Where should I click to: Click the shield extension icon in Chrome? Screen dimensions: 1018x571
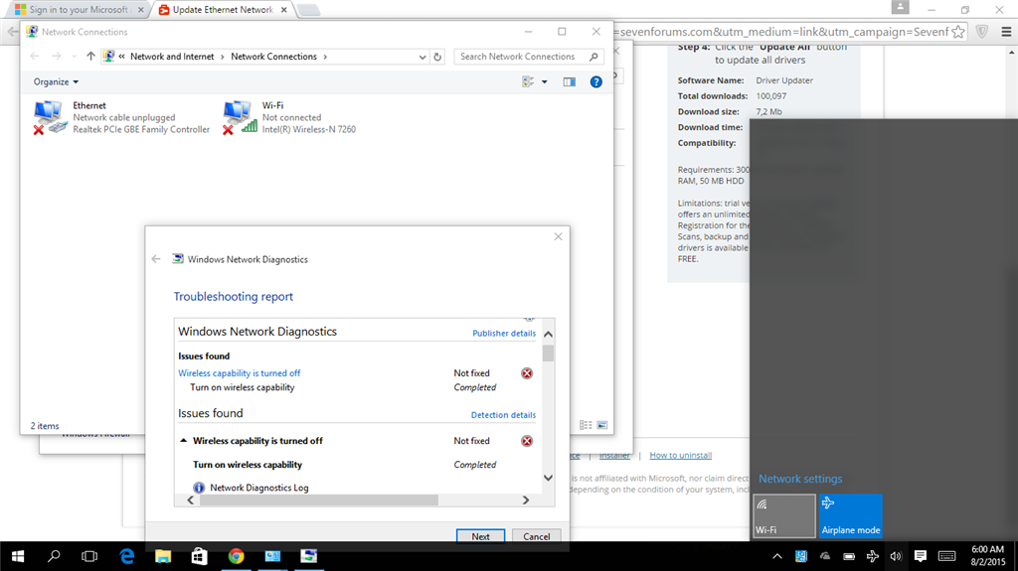[981, 32]
